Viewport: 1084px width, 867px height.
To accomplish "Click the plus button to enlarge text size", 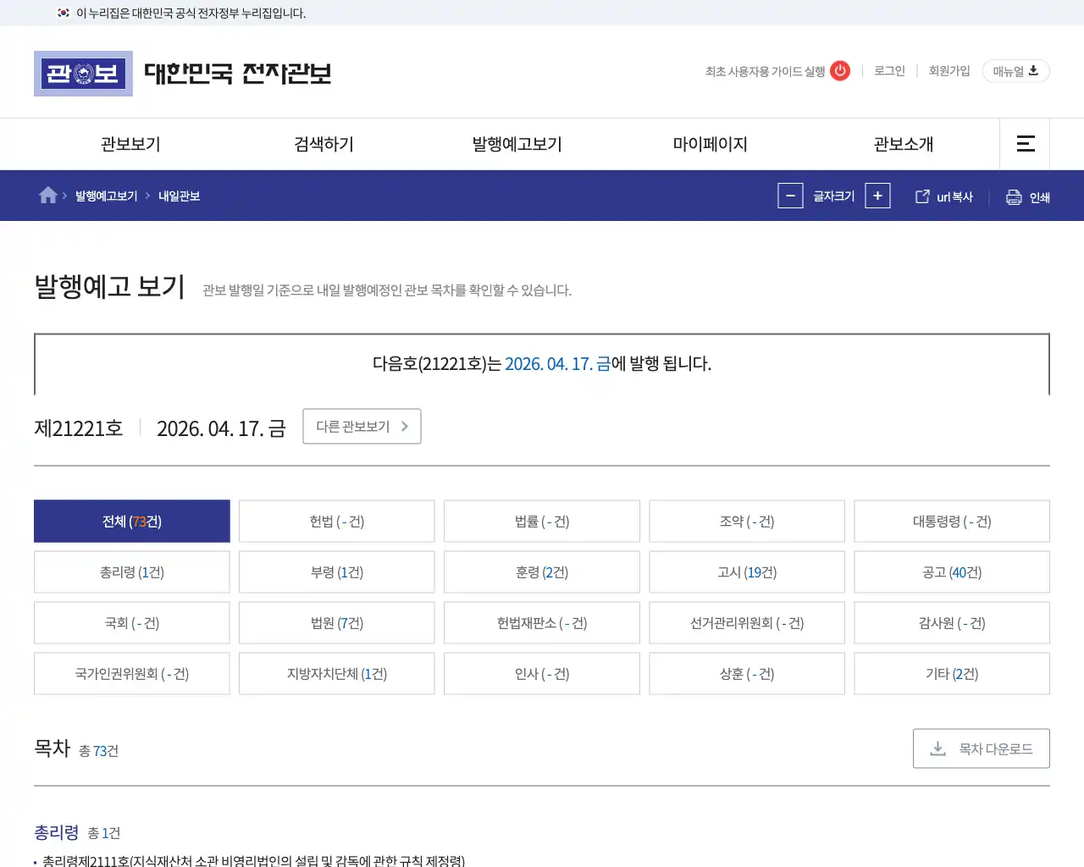I will 877,196.
